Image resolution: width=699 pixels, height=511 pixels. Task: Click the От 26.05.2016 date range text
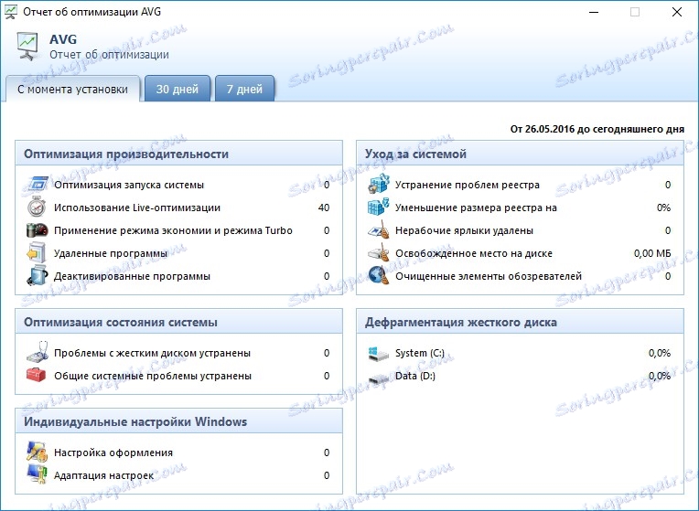coord(597,129)
